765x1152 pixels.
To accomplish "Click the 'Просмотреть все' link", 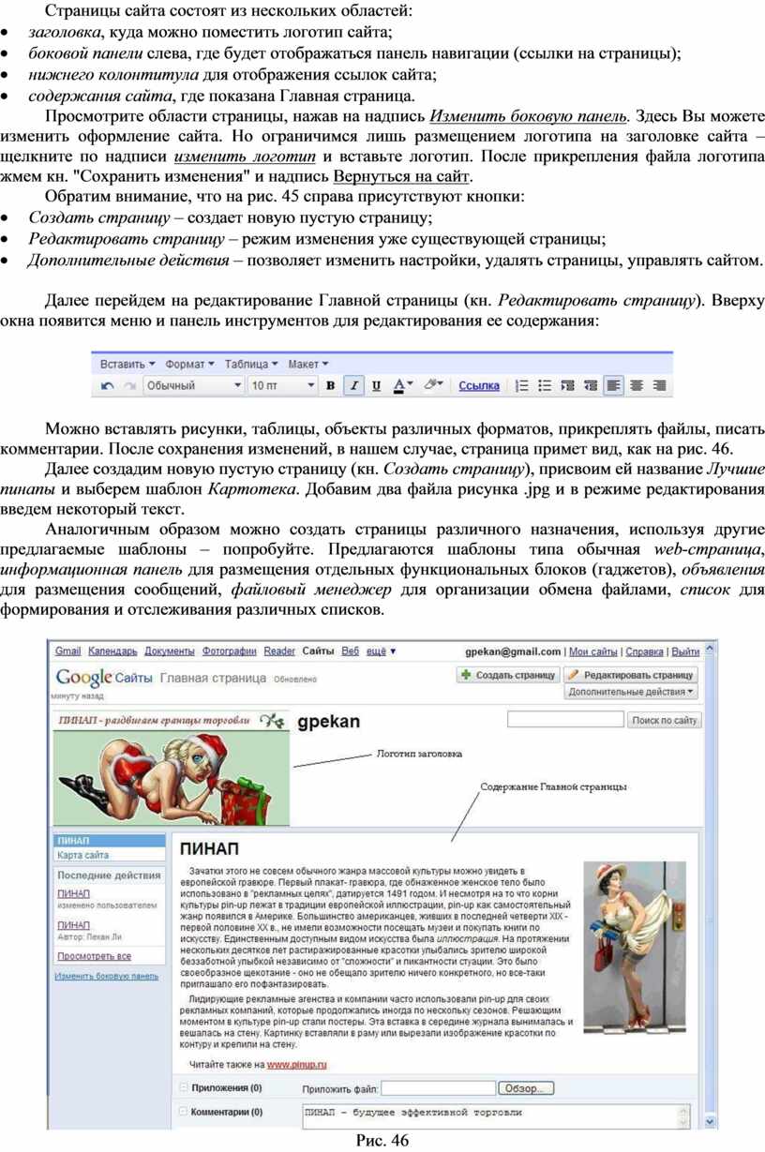I will [x=94, y=956].
